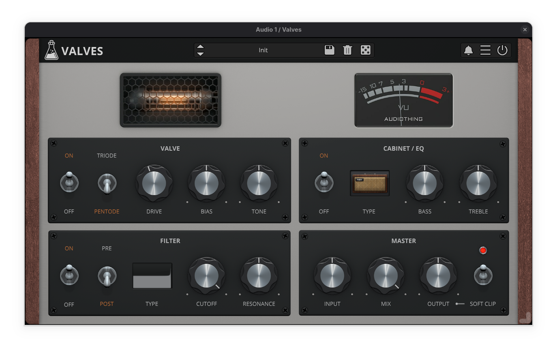Step to previous preset with up arrow
The image size is (557, 352).
click(x=200, y=47)
